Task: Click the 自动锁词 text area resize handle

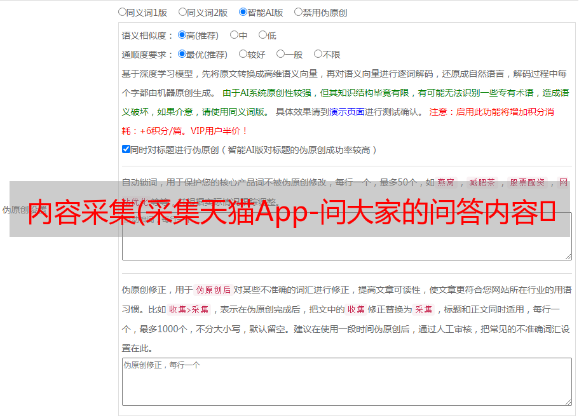Action: coord(568,256)
